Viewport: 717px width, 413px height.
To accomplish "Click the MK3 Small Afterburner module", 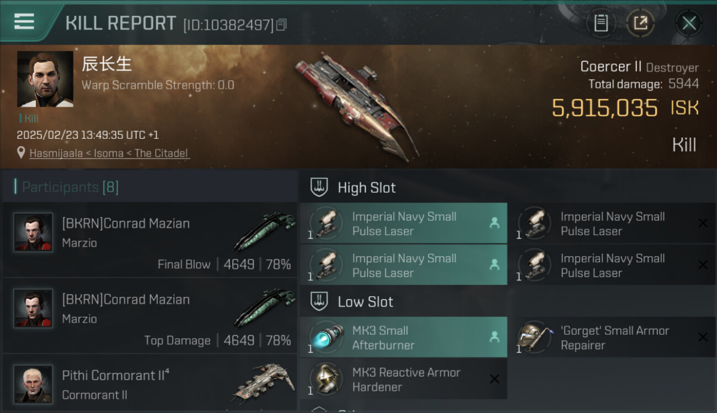I will (x=403, y=338).
